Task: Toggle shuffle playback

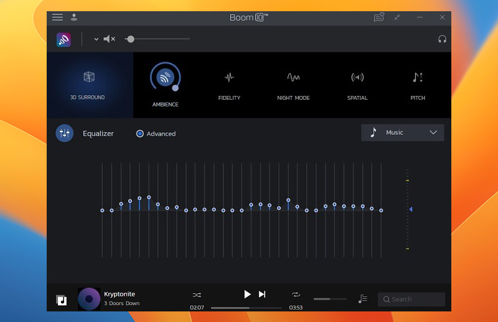Action: click(x=197, y=295)
